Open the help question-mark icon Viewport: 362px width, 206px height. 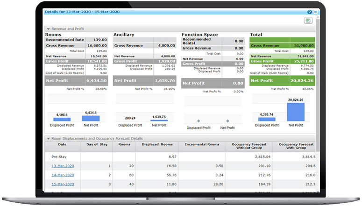[x=309, y=12]
